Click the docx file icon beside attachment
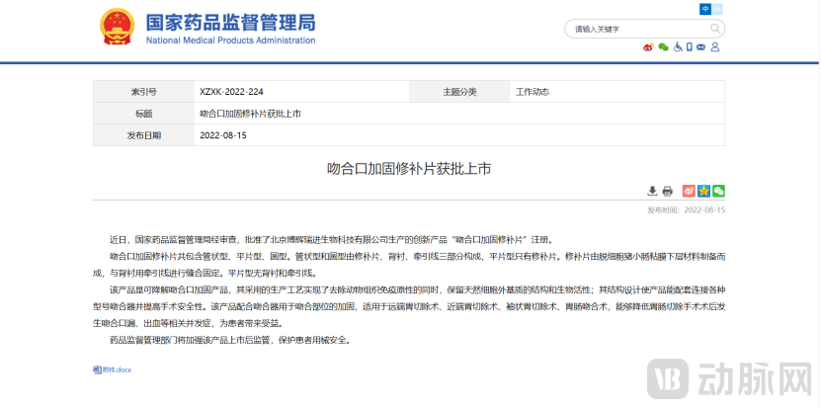The height and width of the screenshot is (409, 821). coord(97,369)
